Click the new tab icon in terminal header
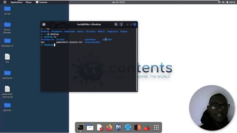237x133 pixels. [44, 24]
